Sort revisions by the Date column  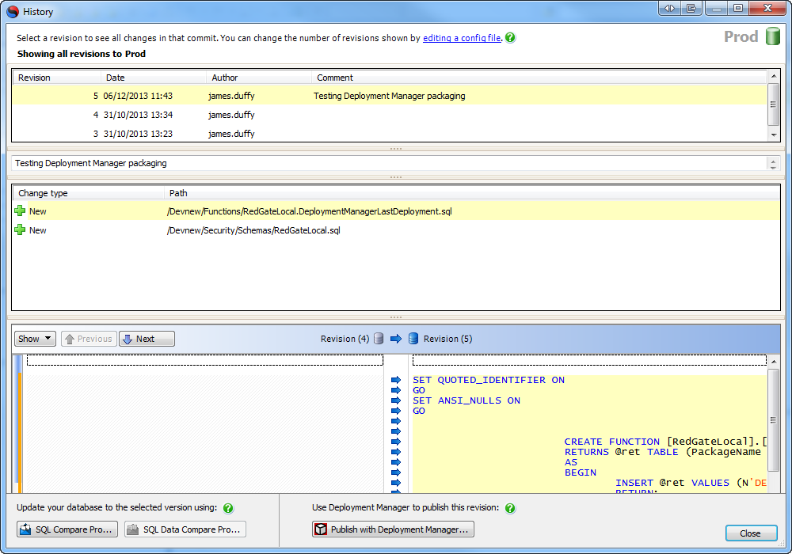(153, 78)
